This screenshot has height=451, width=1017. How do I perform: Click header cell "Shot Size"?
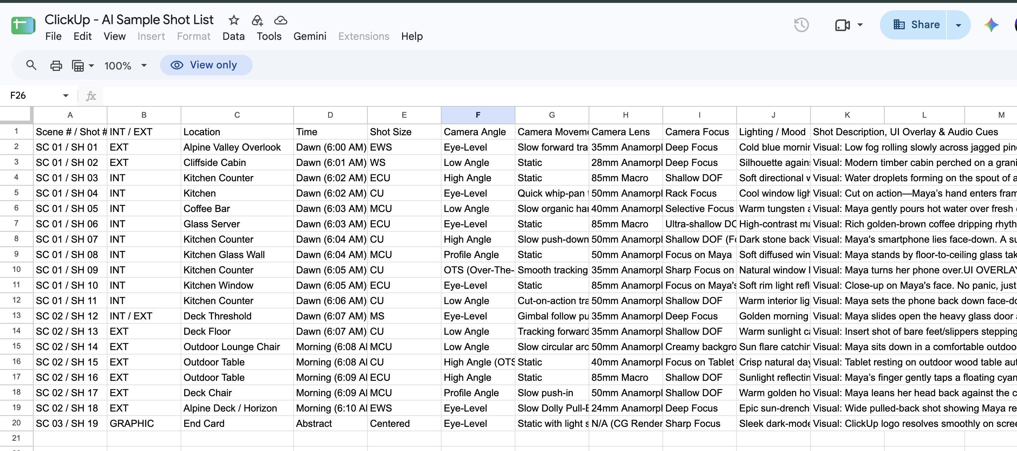tap(404, 132)
